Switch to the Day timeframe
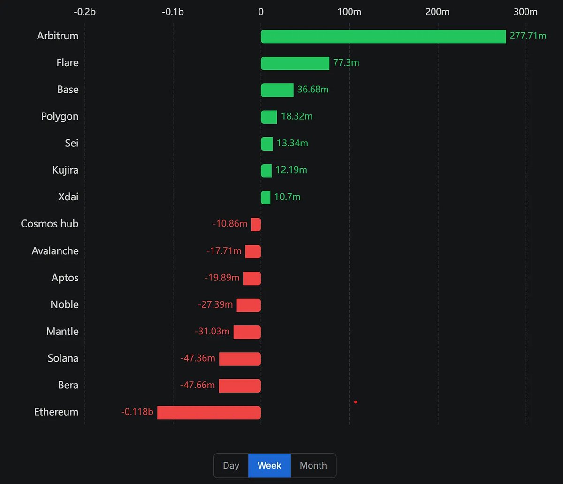This screenshot has width=563, height=484. coord(231,466)
